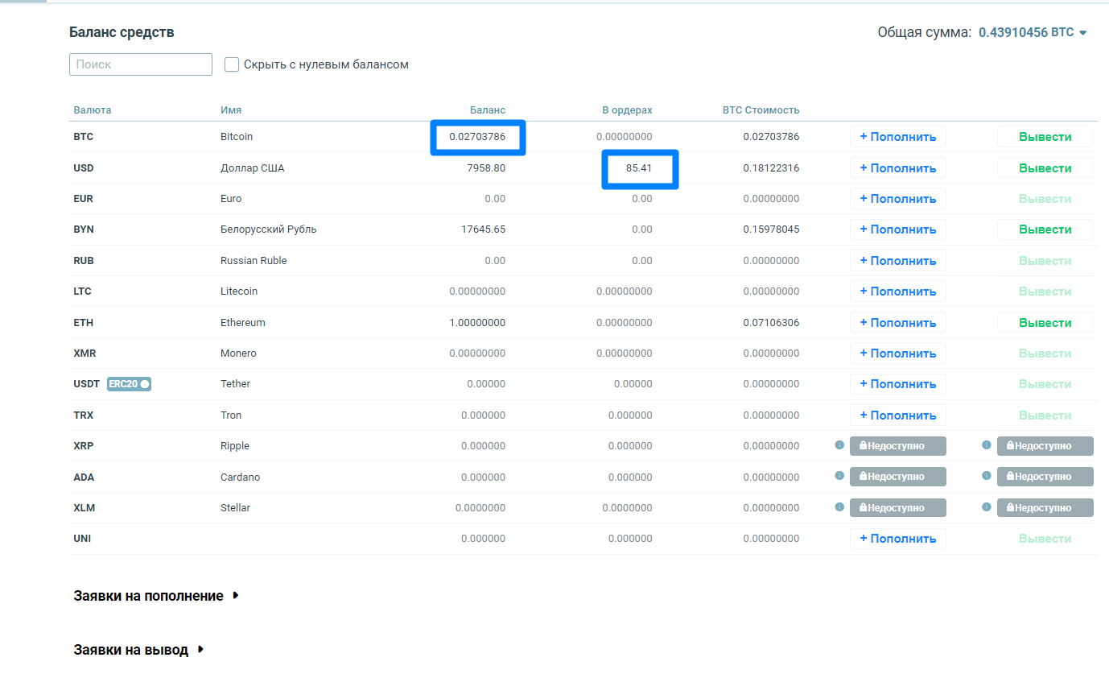Click Вывести for Euro row

click(x=1045, y=199)
